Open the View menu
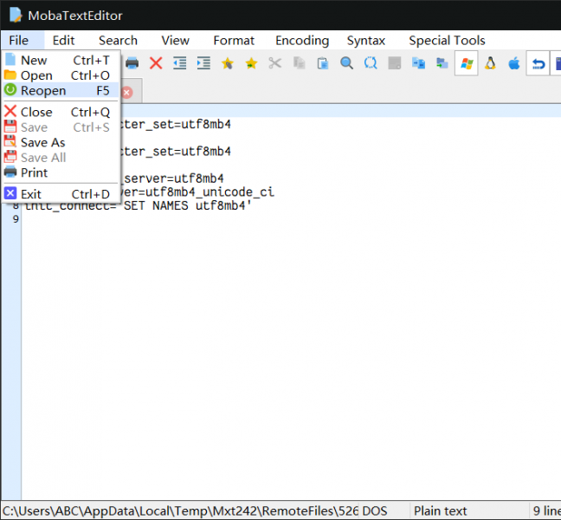Image resolution: width=561 pixels, height=520 pixels. [x=175, y=41]
